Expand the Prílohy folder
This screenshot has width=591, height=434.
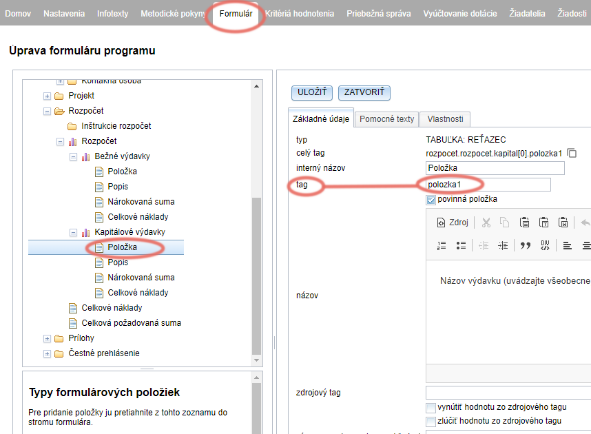coord(47,338)
